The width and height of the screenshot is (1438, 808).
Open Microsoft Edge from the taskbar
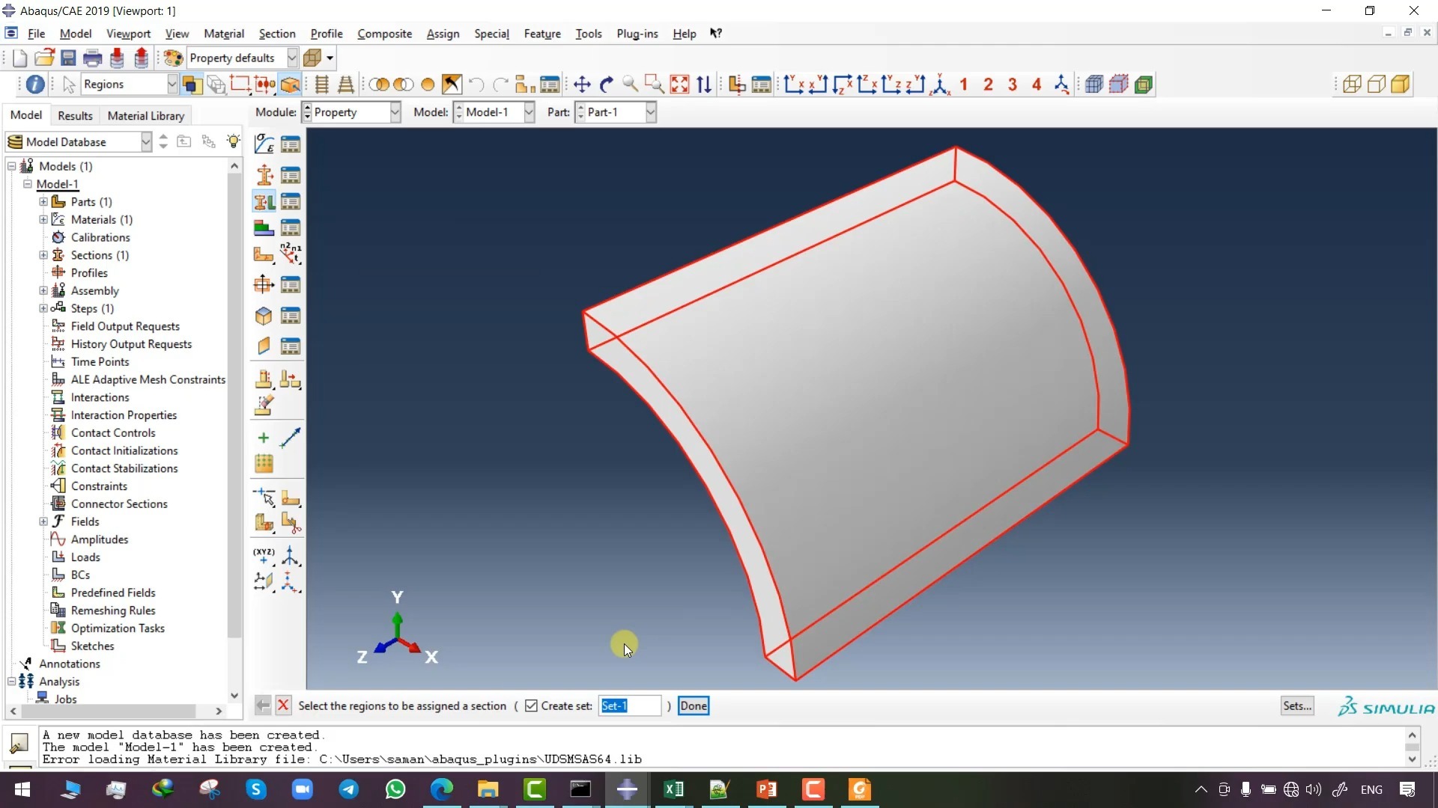pos(442,789)
